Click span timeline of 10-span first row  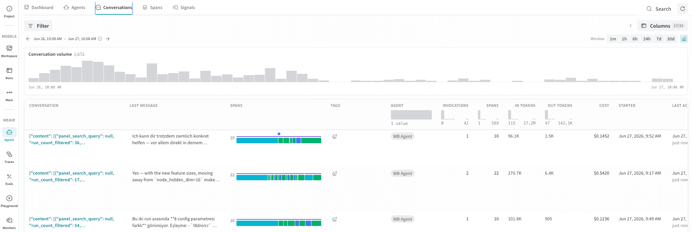pos(279,140)
